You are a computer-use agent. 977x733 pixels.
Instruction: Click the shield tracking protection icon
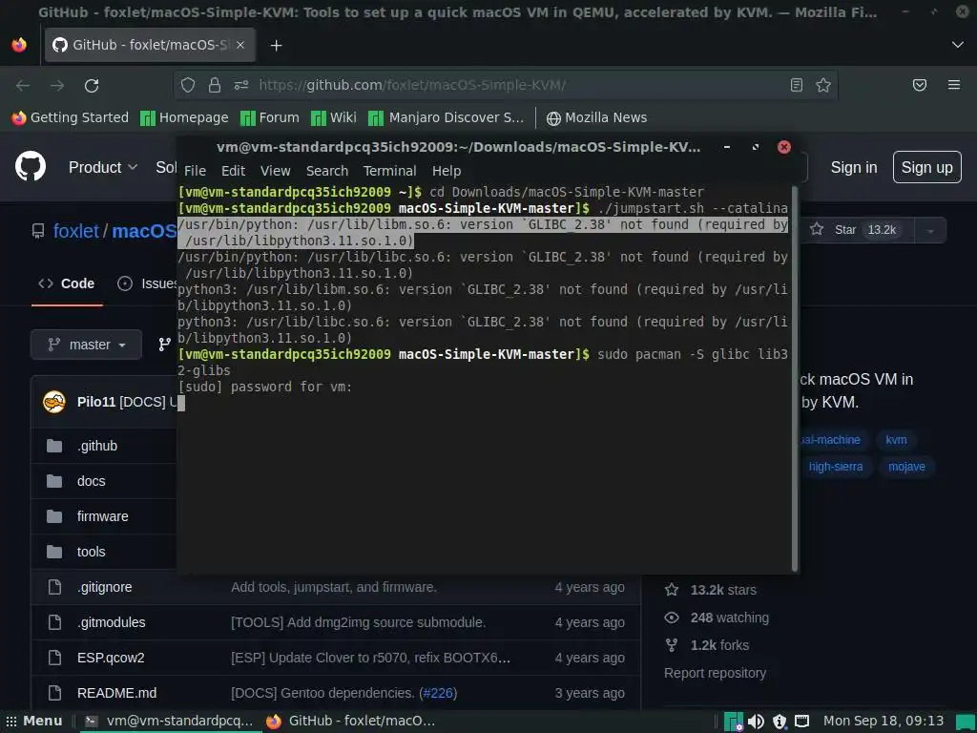click(x=188, y=85)
